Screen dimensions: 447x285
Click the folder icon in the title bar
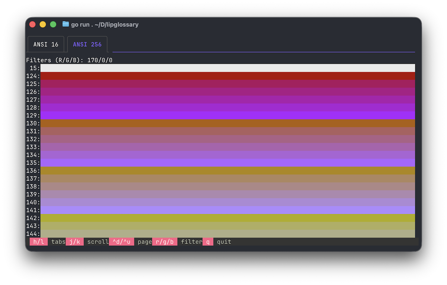tap(66, 24)
